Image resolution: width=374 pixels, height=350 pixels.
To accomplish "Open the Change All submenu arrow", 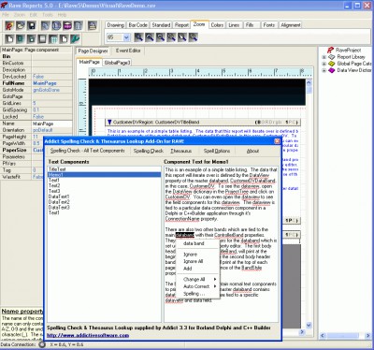I will pyautogui.click(x=215, y=279).
